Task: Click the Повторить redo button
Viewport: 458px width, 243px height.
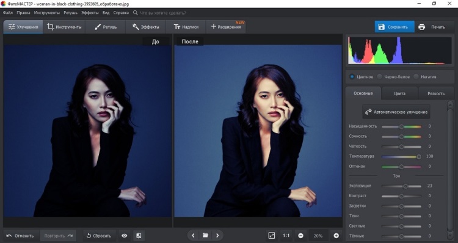Action: pos(58,236)
